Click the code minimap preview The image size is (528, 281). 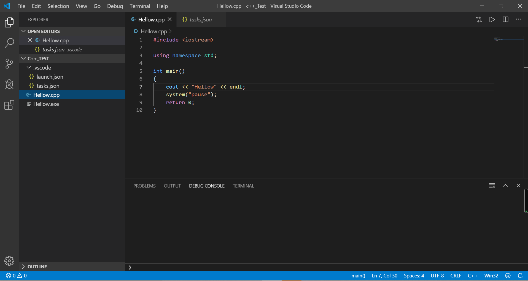pyautogui.click(x=508, y=38)
